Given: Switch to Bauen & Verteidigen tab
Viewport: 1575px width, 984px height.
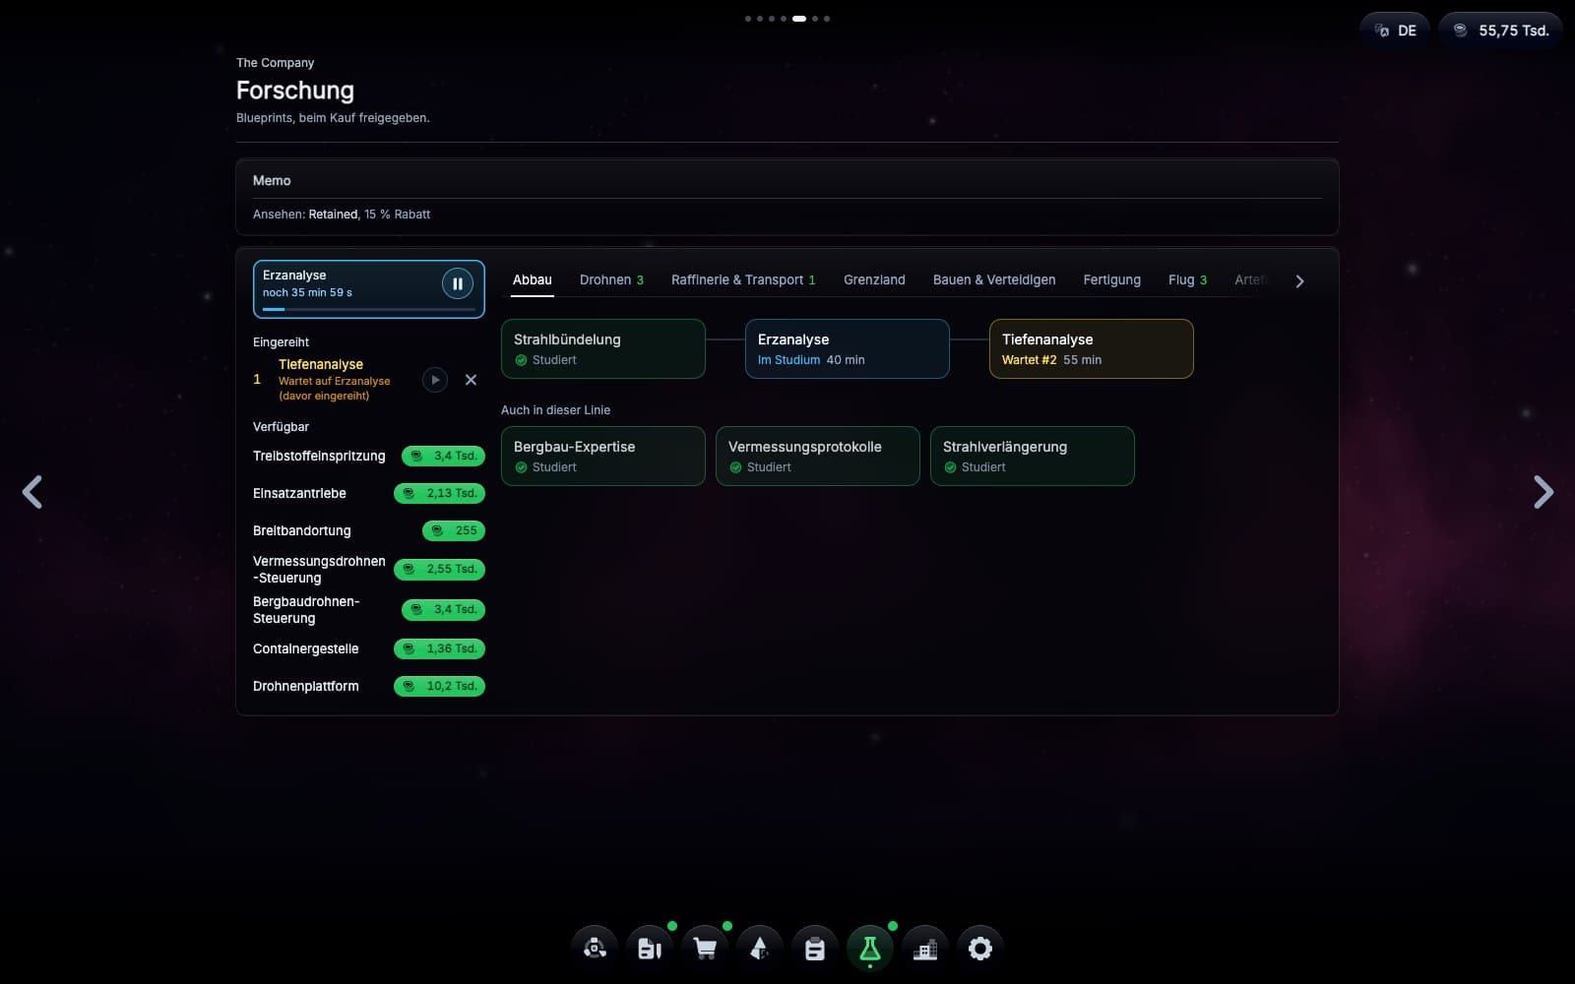Looking at the screenshot, I should [994, 280].
